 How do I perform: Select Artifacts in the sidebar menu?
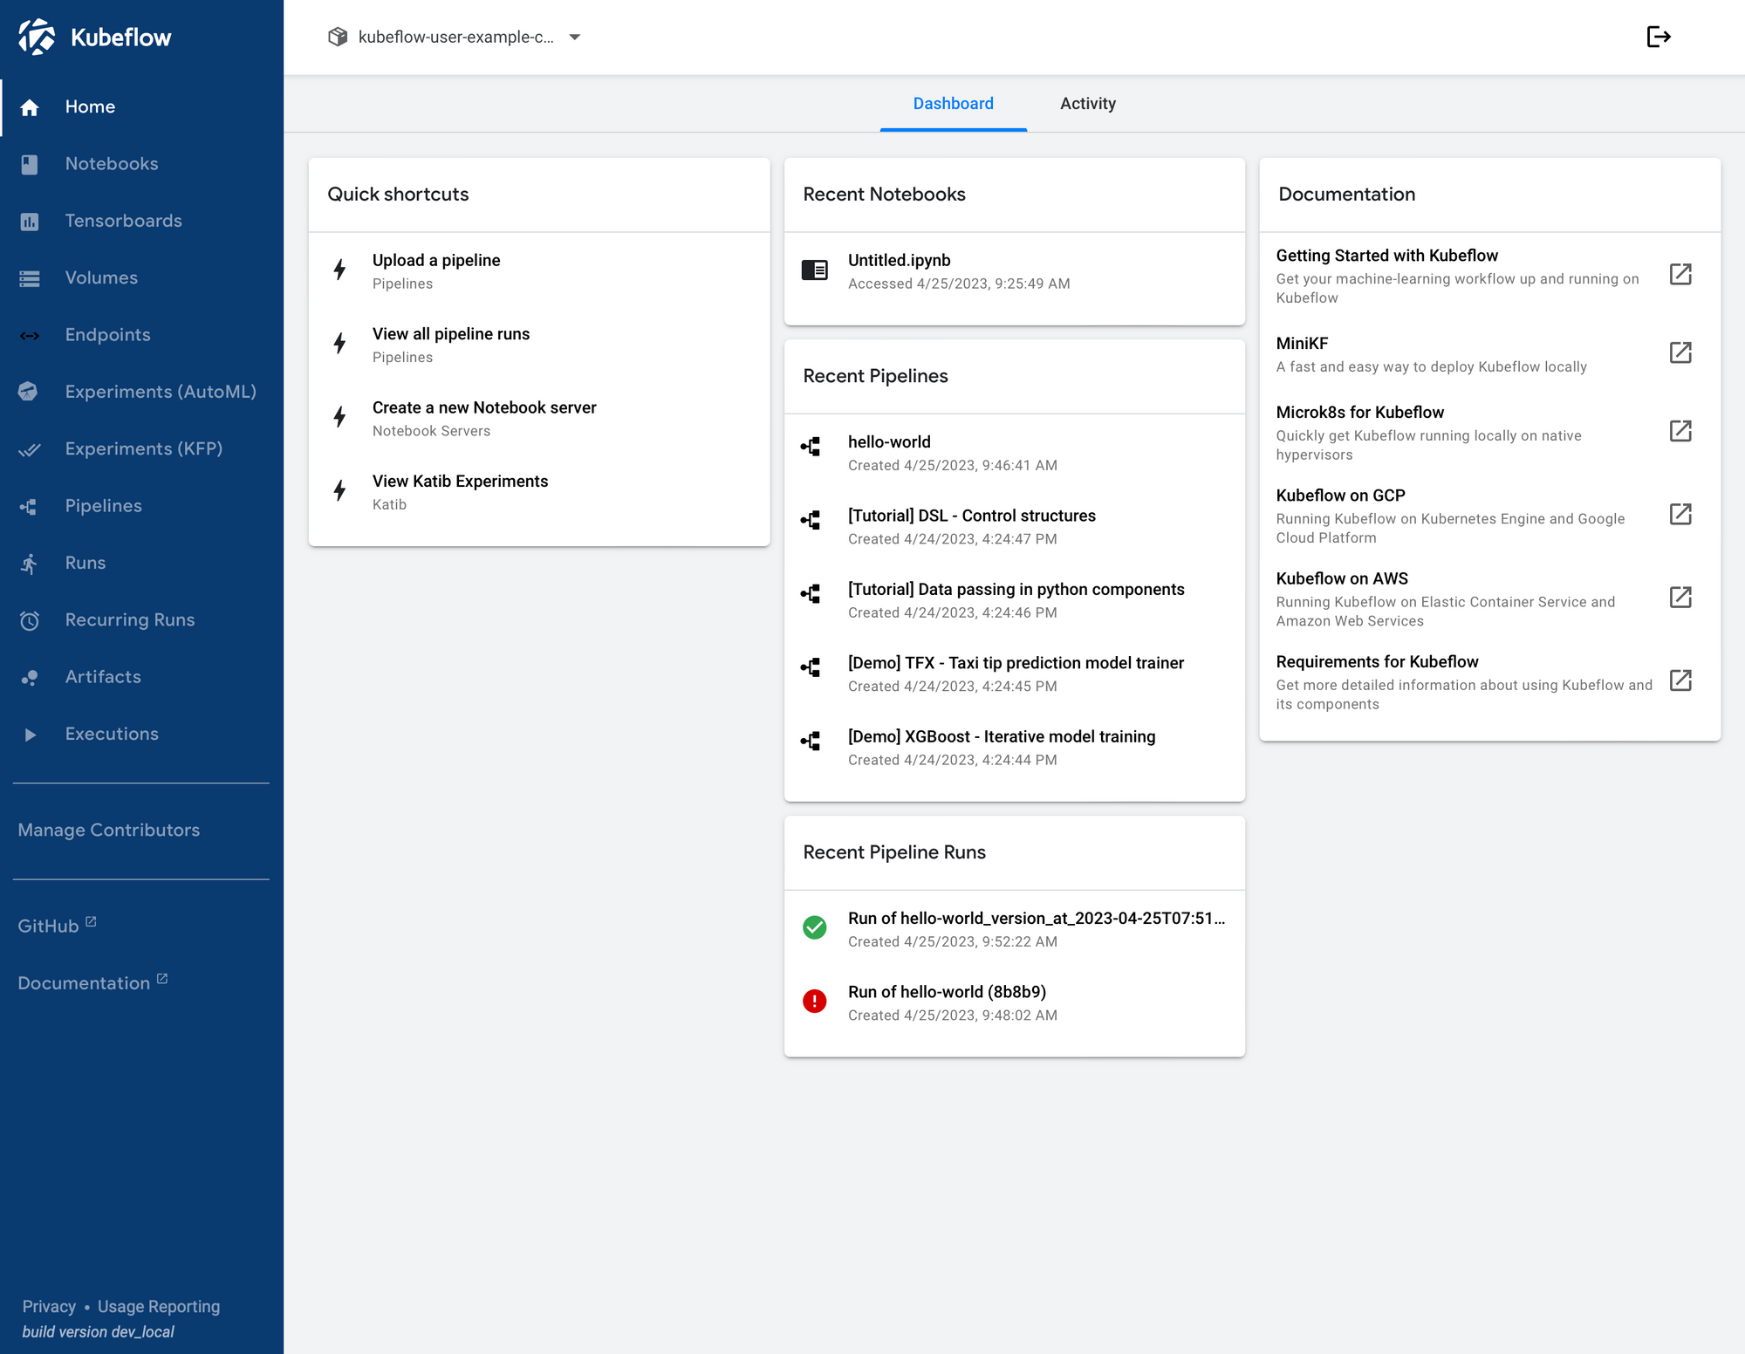click(142, 678)
